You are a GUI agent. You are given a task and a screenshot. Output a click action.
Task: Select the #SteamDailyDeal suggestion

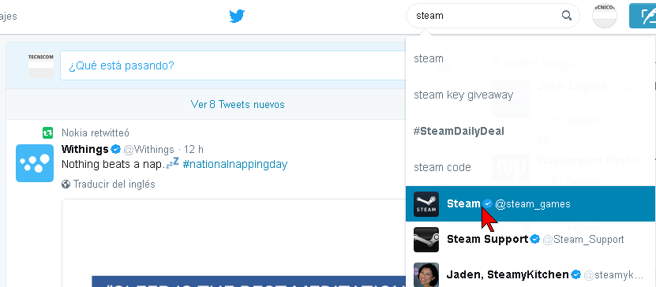point(530,131)
